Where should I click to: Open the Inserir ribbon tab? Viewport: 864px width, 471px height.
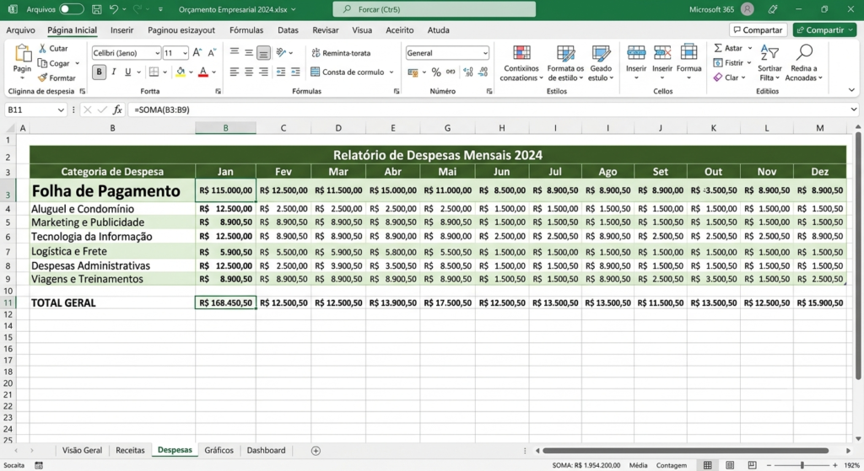click(x=121, y=30)
